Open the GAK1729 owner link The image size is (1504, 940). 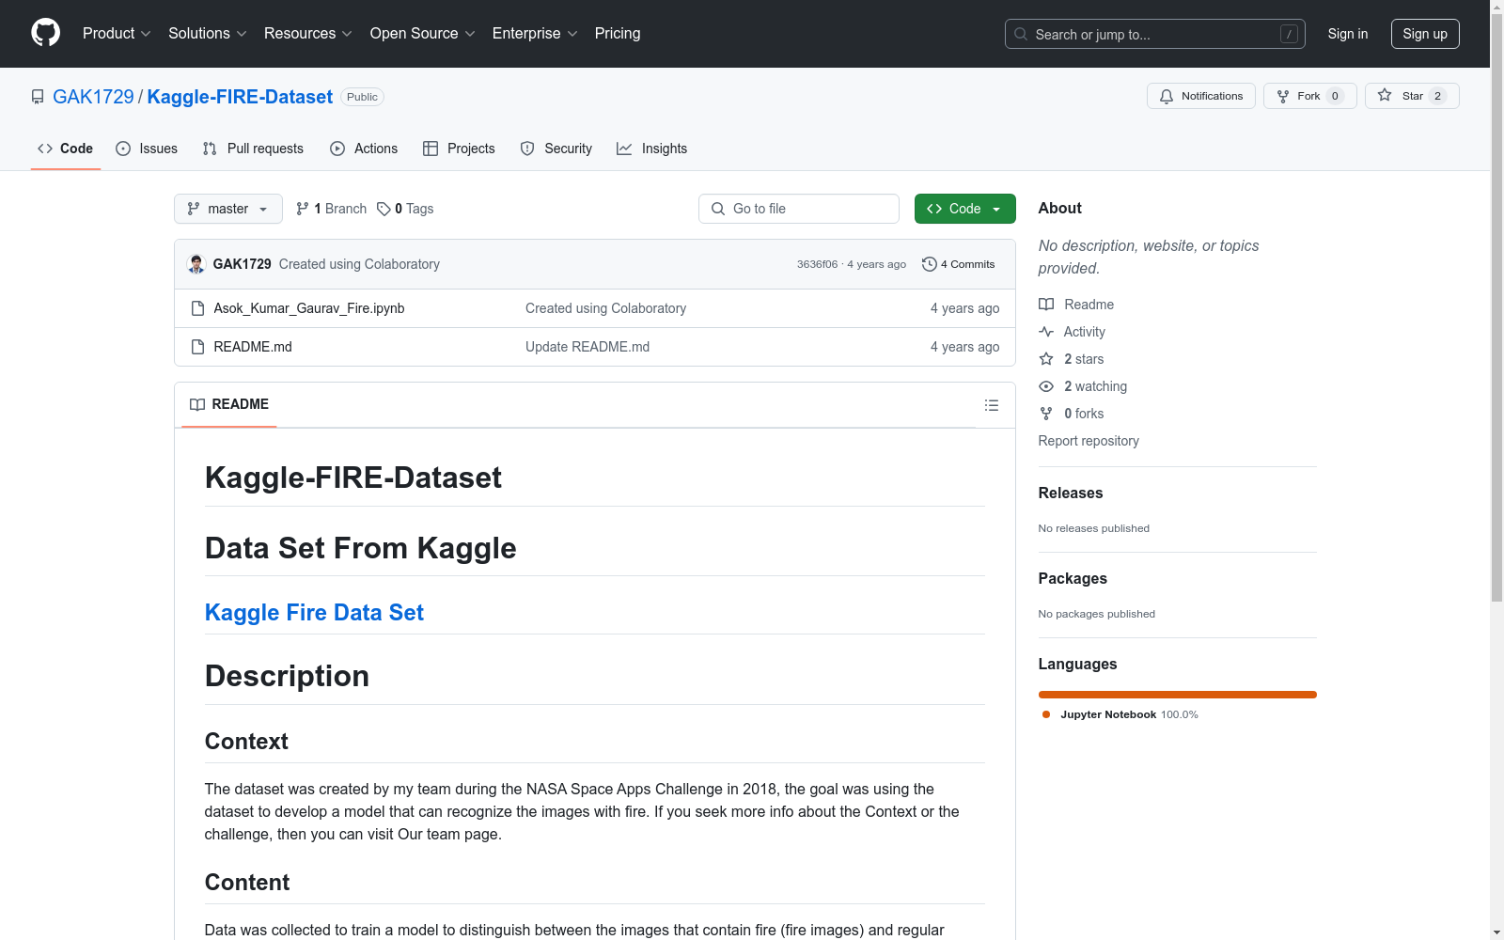(93, 97)
